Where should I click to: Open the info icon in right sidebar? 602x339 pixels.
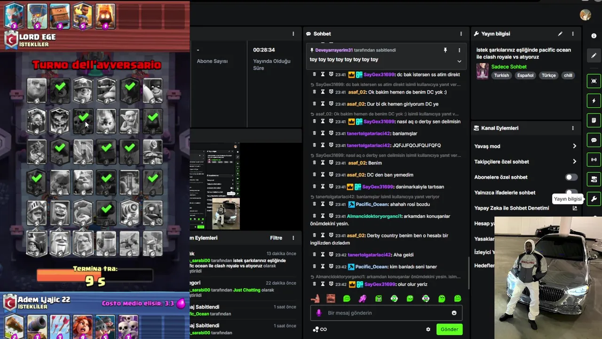[x=594, y=36]
